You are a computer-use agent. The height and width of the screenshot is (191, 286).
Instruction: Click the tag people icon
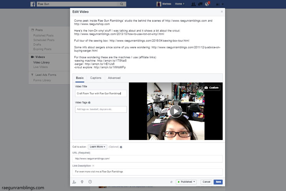(74, 182)
